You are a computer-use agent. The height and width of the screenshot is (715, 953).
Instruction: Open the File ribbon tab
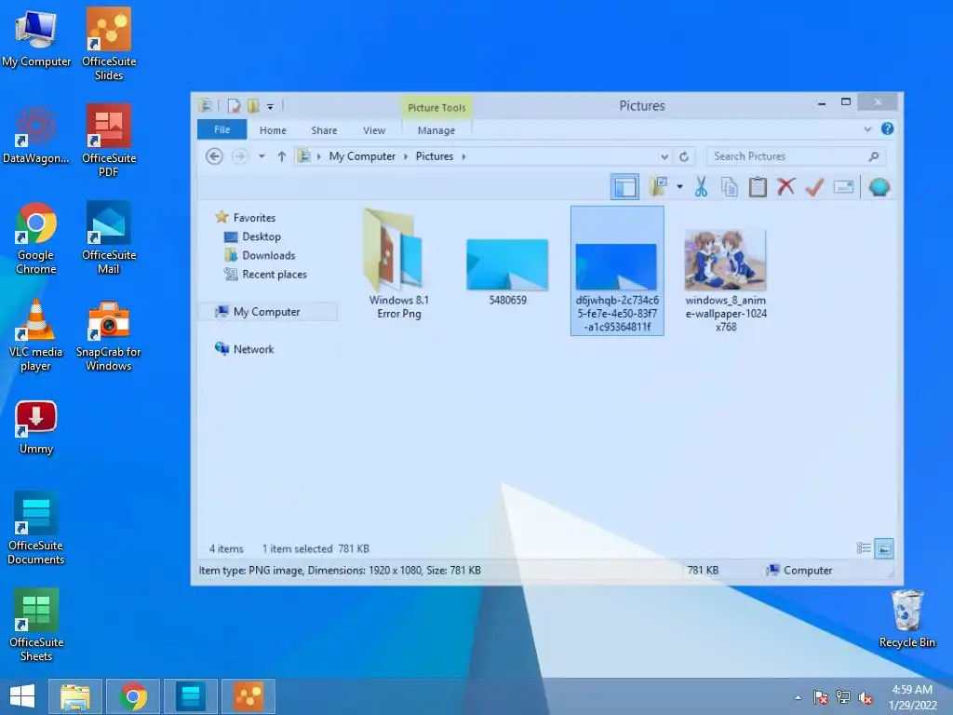click(x=221, y=129)
